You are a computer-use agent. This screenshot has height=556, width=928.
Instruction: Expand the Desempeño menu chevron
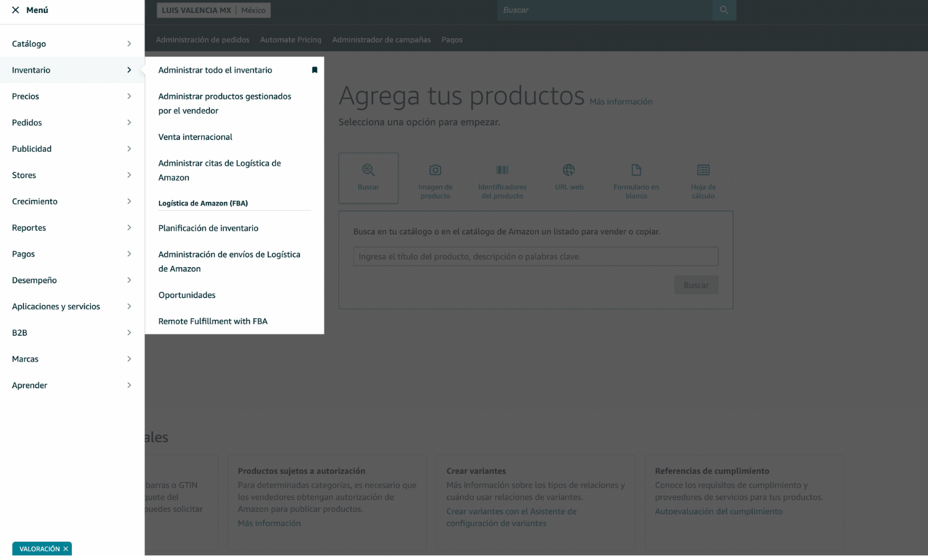pyautogui.click(x=129, y=280)
